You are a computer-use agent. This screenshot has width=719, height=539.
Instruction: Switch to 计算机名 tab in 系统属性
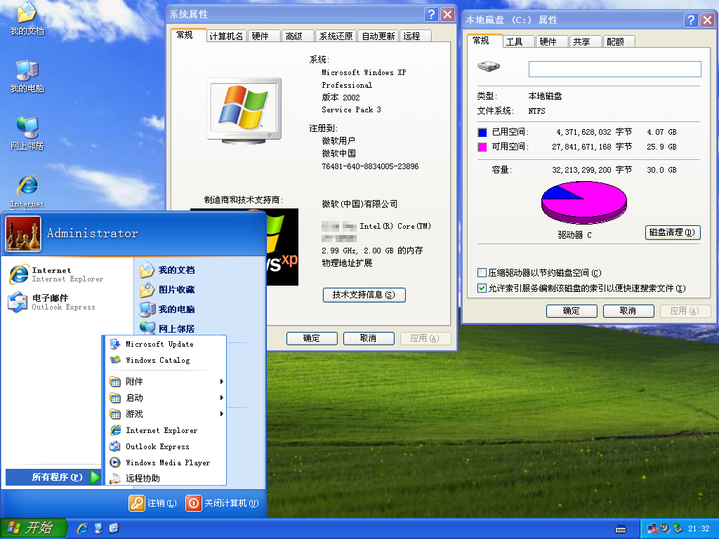[x=227, y=36]
